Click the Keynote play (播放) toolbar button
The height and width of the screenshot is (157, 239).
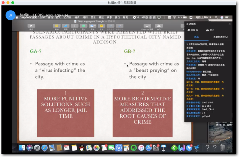[31, 26]
